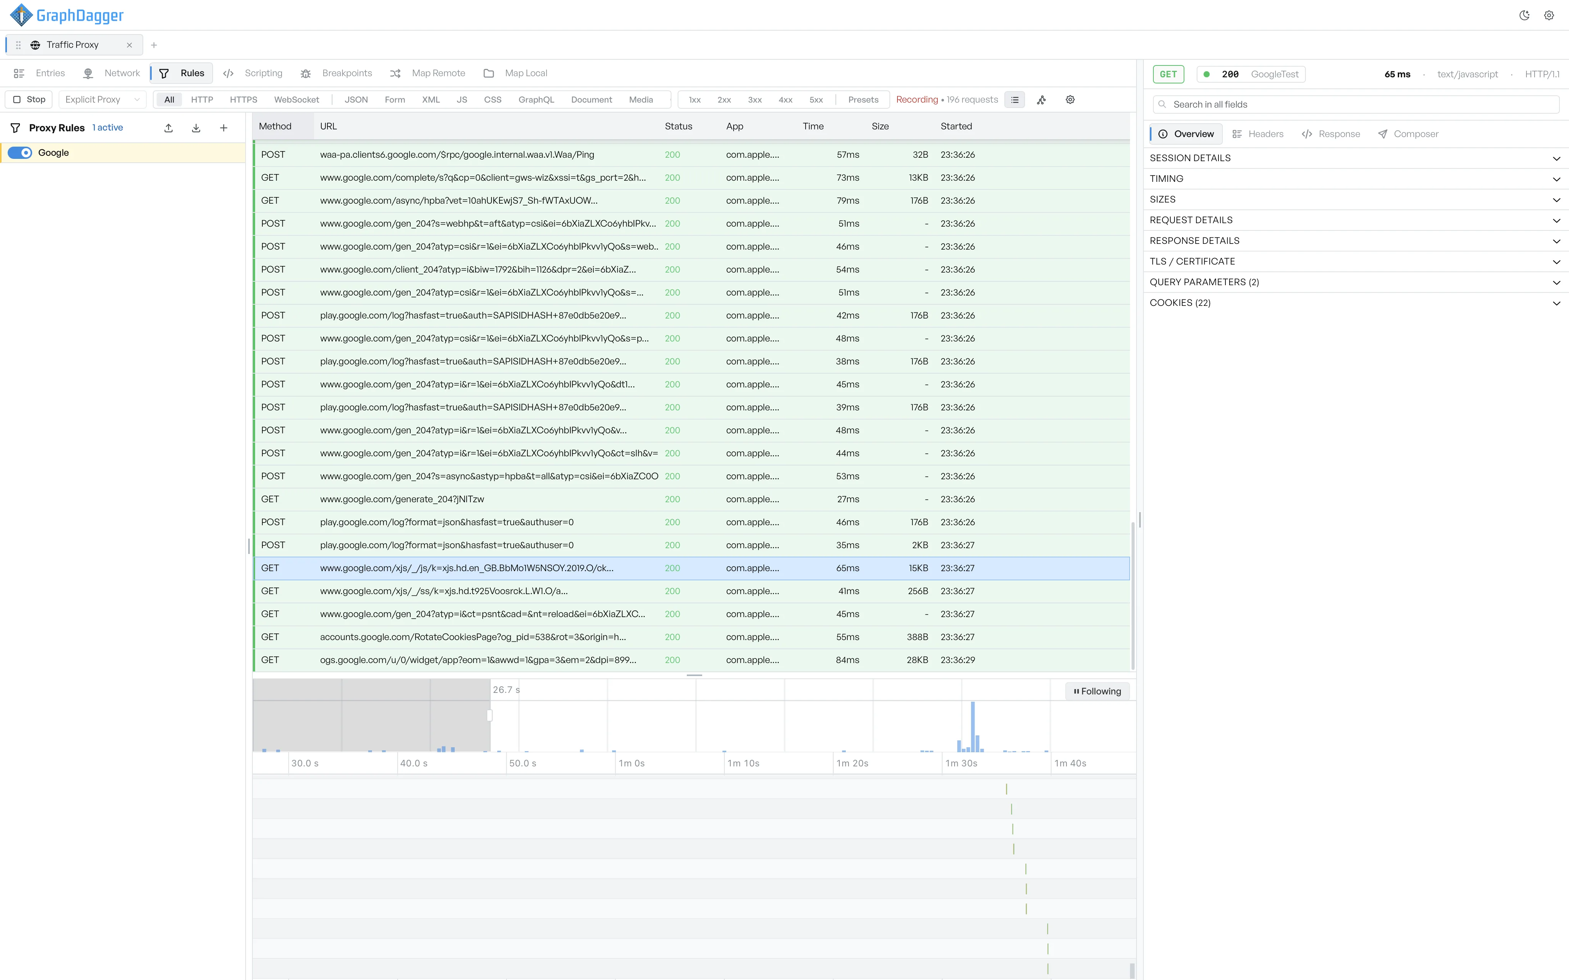Expand the SESSION DETAILS section
Screen dimensions: 1569x980
pyautogui.click(x=1356, y=158)
